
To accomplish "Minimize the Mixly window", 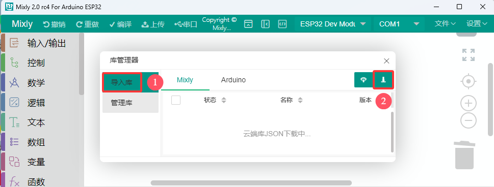I will (x=436, y=7).
